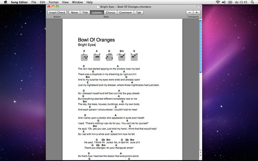Toggle the toolbar with the pill button
Screen dimensions: 258x161
click(198, 7)
